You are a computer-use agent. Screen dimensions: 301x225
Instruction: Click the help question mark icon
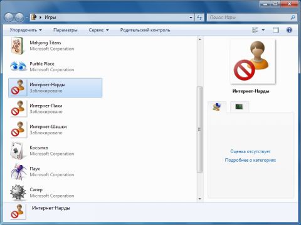289,30
